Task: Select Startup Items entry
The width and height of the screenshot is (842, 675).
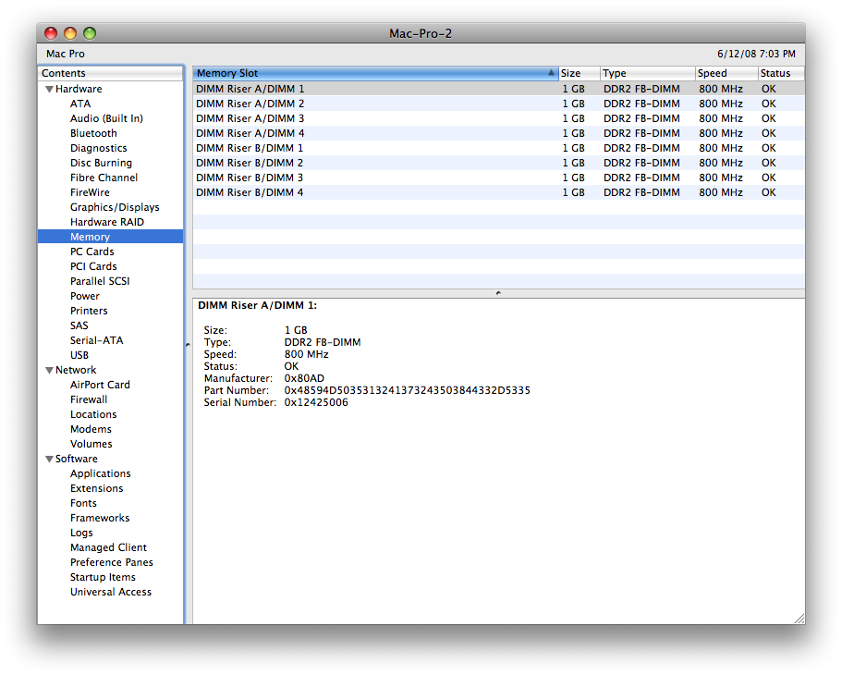Action: (103, 577)
